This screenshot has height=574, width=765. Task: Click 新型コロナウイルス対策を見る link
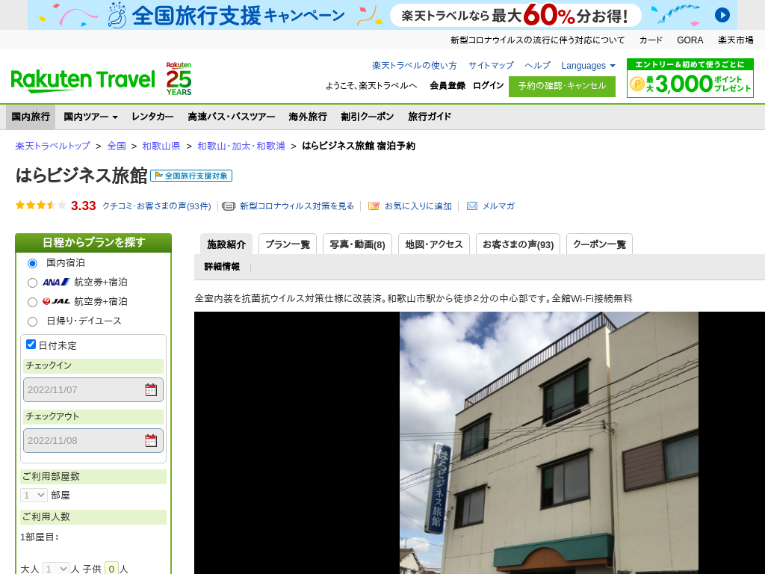click(x=297, y=206)
